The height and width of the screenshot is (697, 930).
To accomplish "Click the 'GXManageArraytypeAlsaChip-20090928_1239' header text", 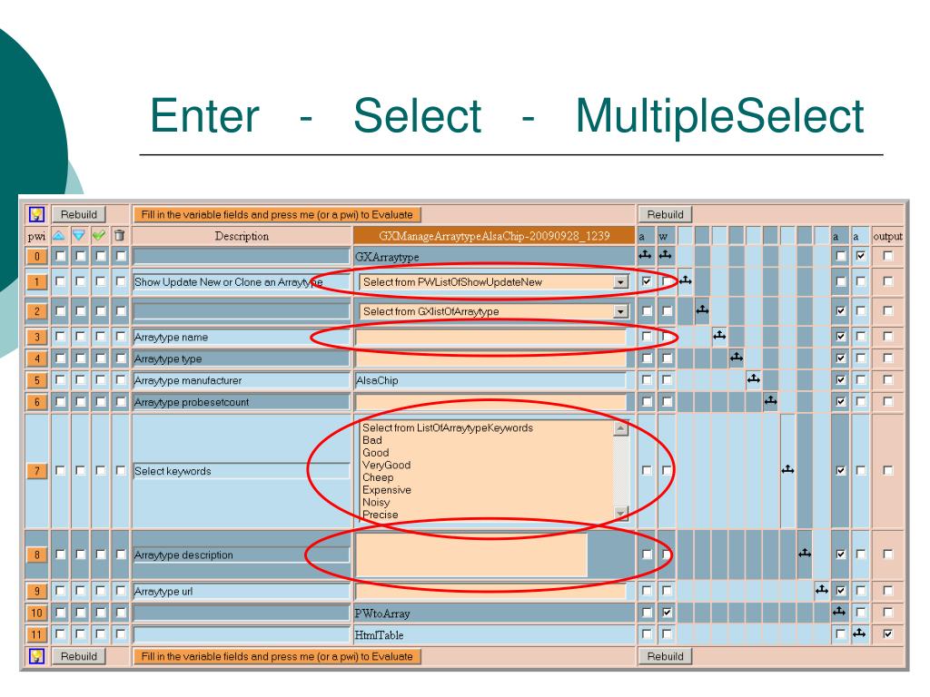I will pos(494,236).
